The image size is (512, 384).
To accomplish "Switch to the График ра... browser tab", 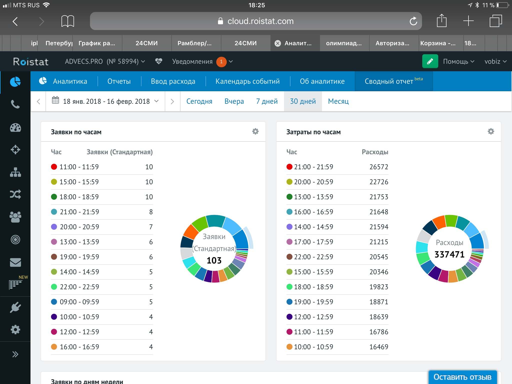I will (x=97, y=43).
